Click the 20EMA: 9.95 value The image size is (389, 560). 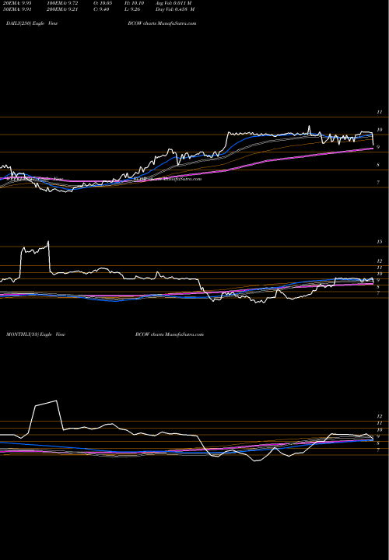17,3
